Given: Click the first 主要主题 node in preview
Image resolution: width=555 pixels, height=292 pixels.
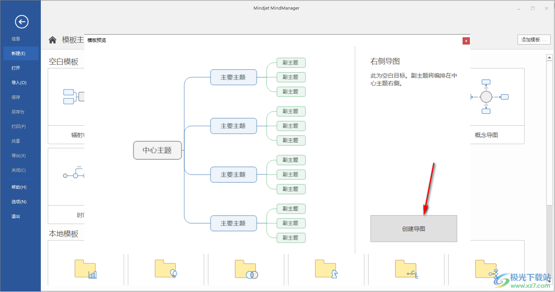Looking at the screenshot, I should tap(233, 77).
